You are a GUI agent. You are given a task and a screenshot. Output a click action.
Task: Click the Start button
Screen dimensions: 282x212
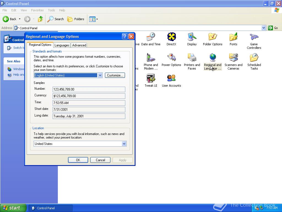click(x=13, y=208)
